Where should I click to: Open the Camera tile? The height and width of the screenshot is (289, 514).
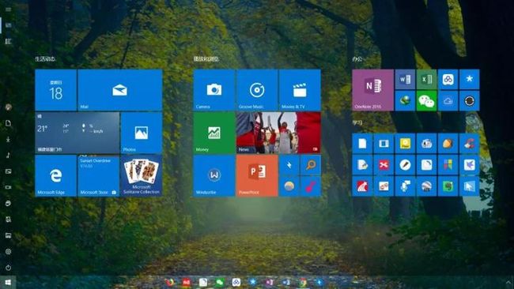tap(214, 90)
